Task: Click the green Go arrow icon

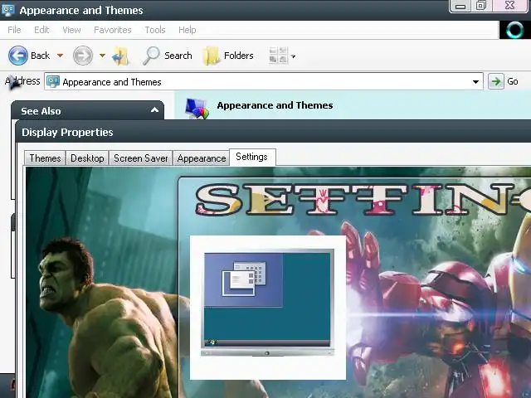Action: coord(496,81)
